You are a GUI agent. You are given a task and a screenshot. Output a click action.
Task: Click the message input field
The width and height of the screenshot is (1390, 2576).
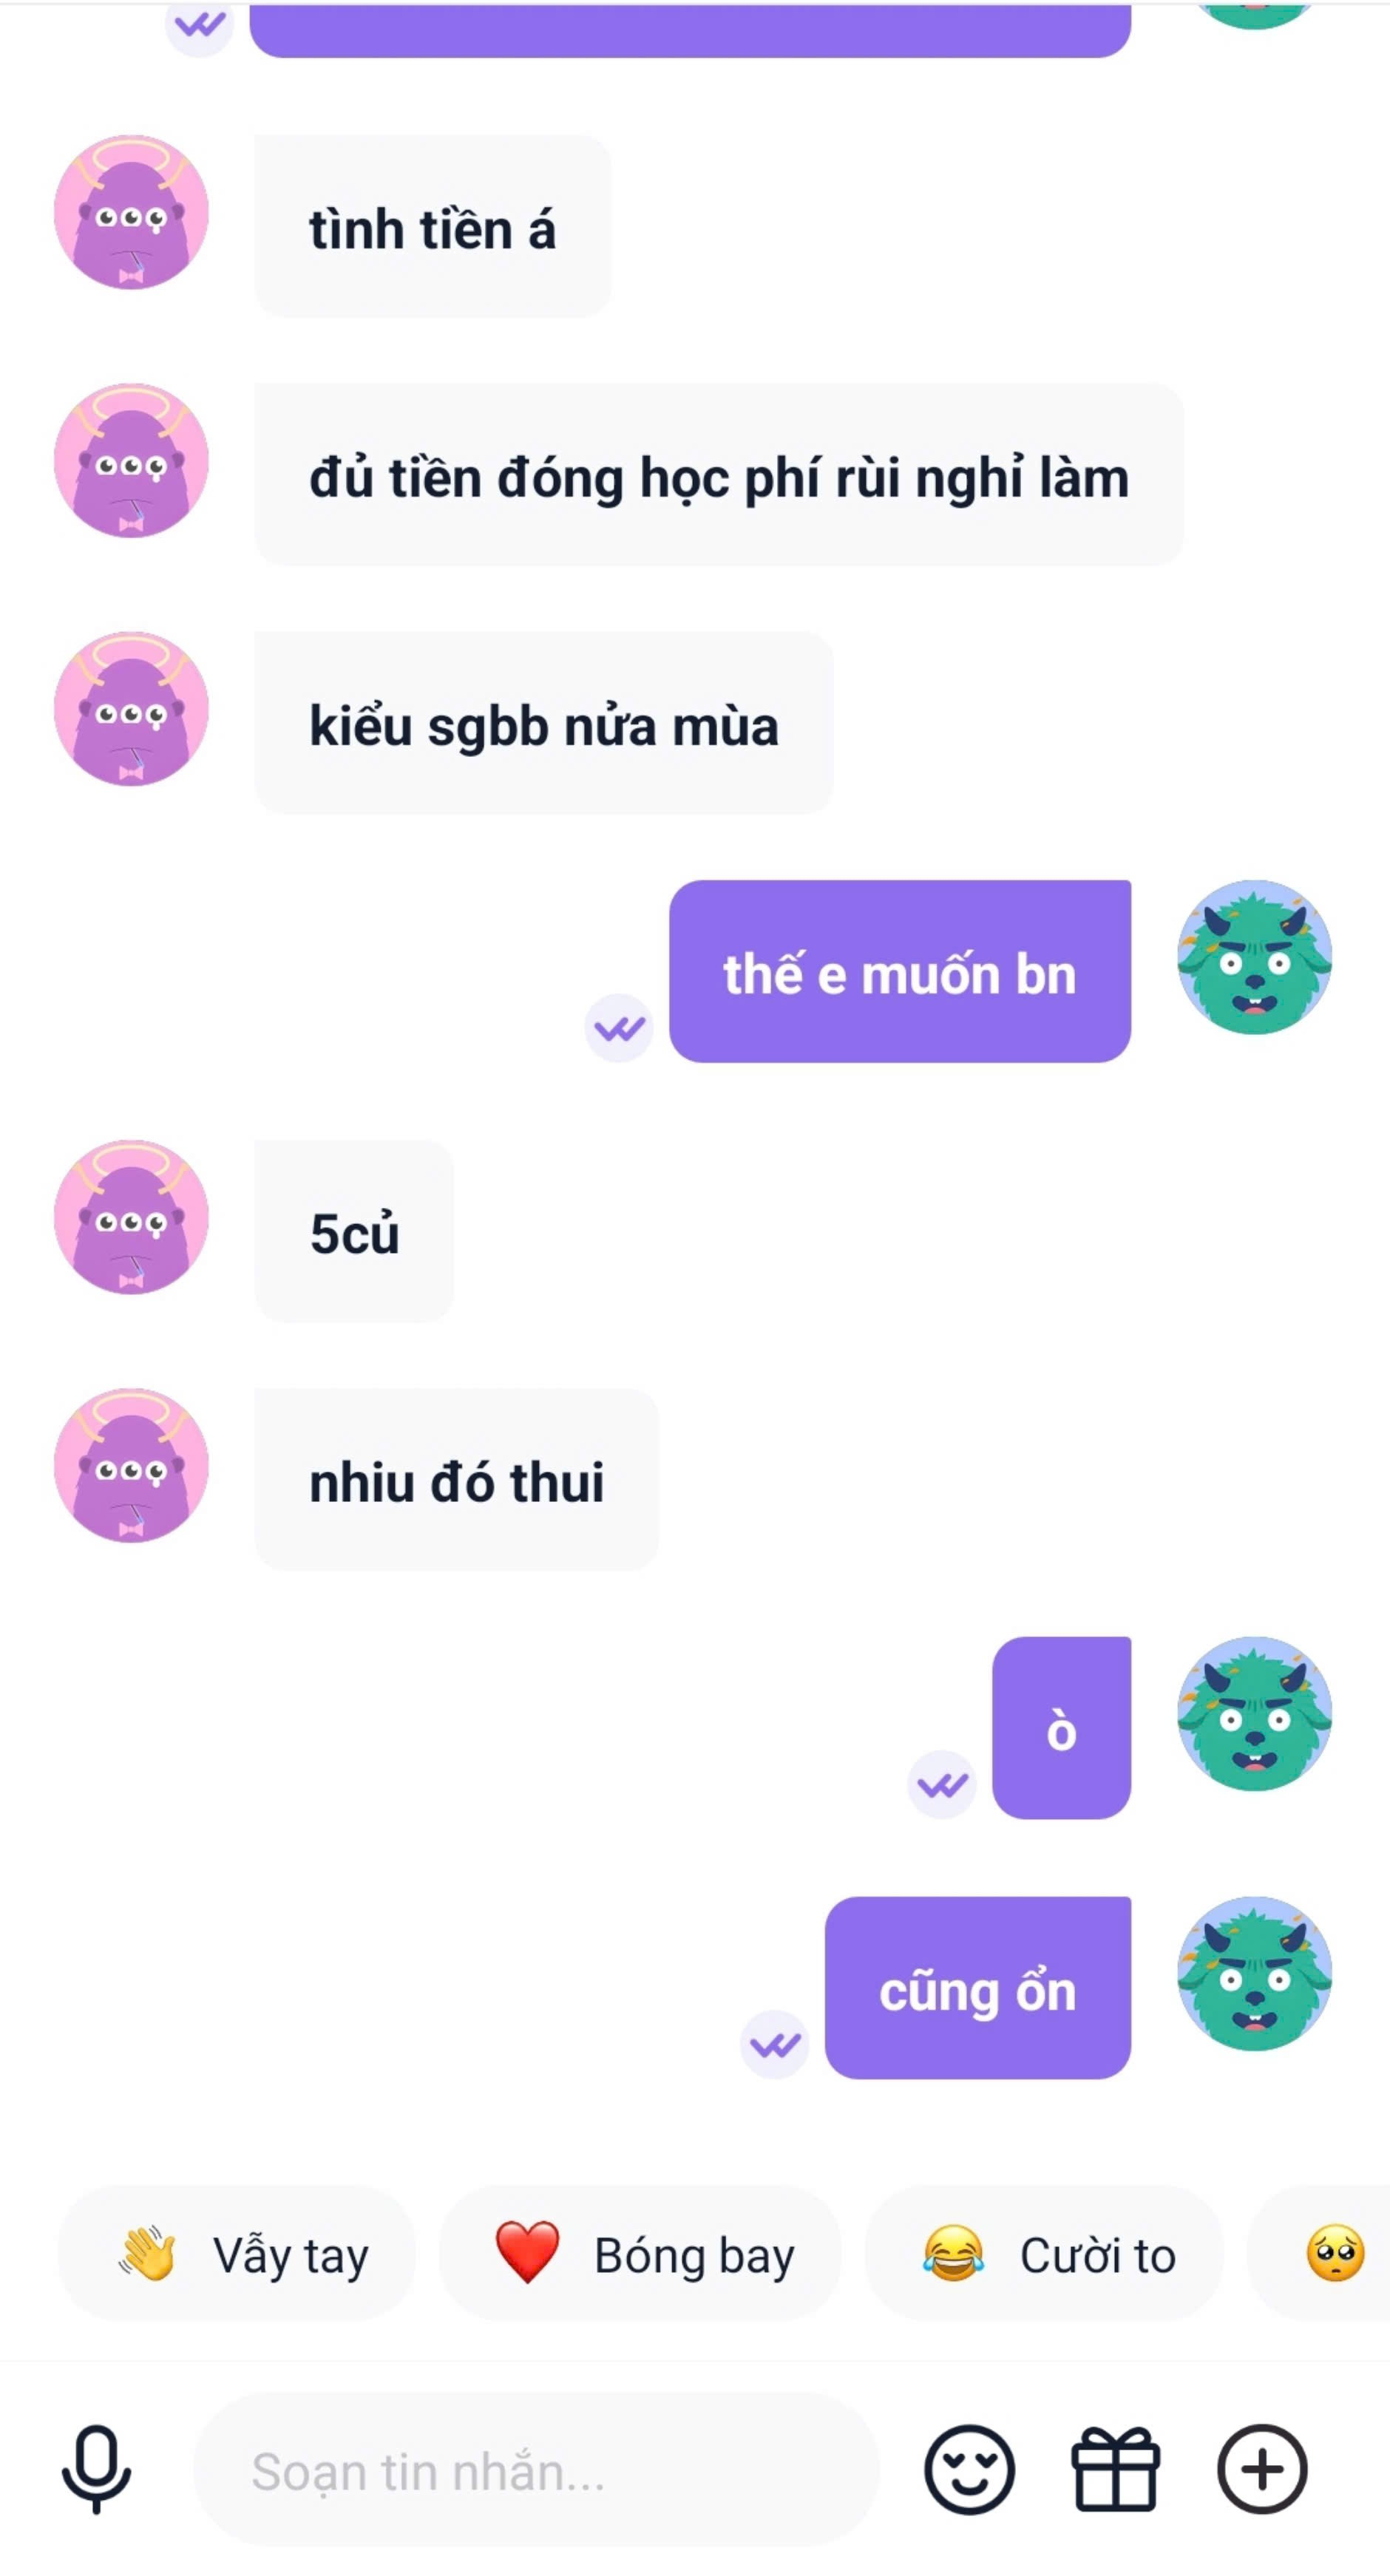[536, 2470]
